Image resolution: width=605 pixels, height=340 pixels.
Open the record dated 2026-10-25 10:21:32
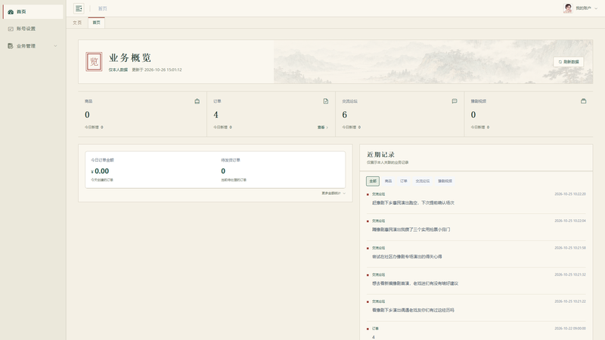point(476,280)
